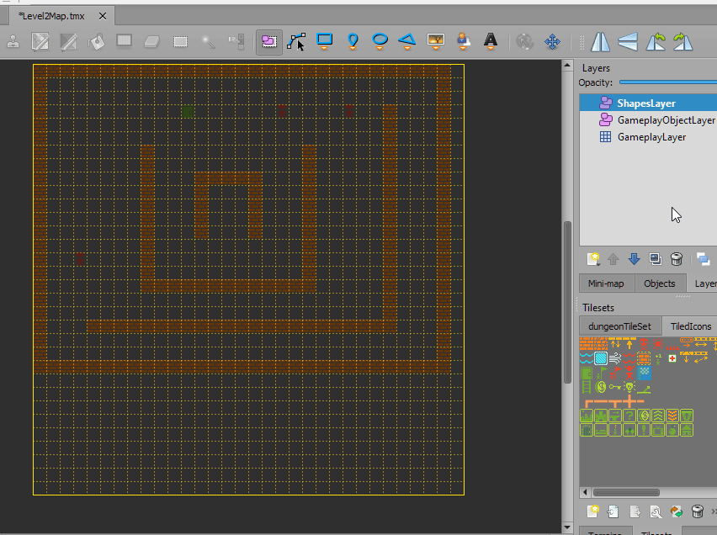Click the Remove Layer trash icon
The height and width of the screenshot is (535, 717).
click(x=677, y=259)
